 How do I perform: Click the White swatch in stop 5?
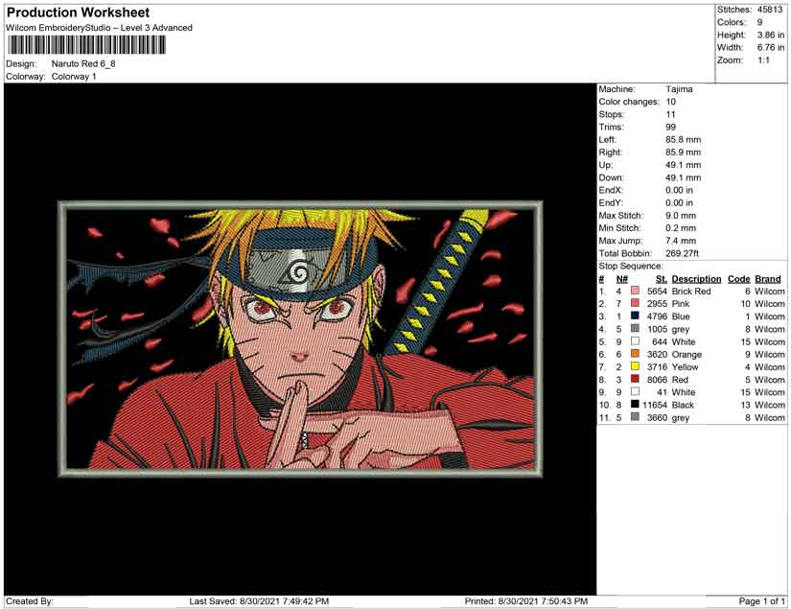tap(635, 341)
